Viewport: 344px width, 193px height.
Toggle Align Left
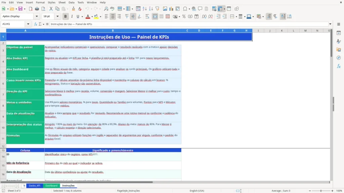coord(106,16)
